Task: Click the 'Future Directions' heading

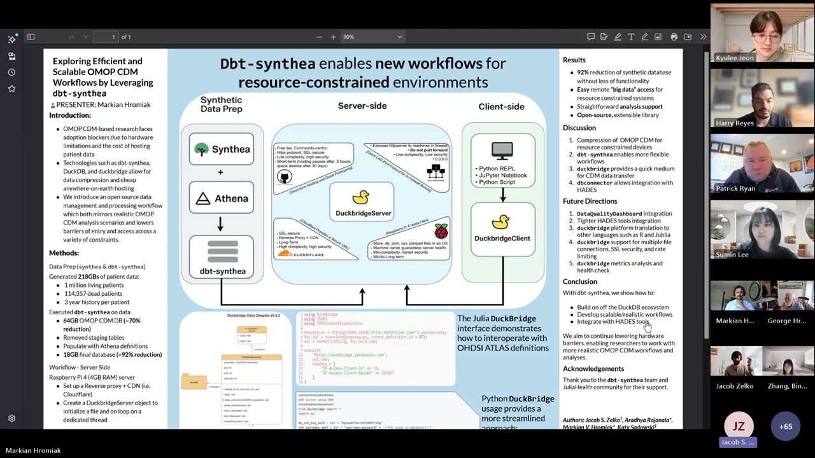Action: [590, 201]
